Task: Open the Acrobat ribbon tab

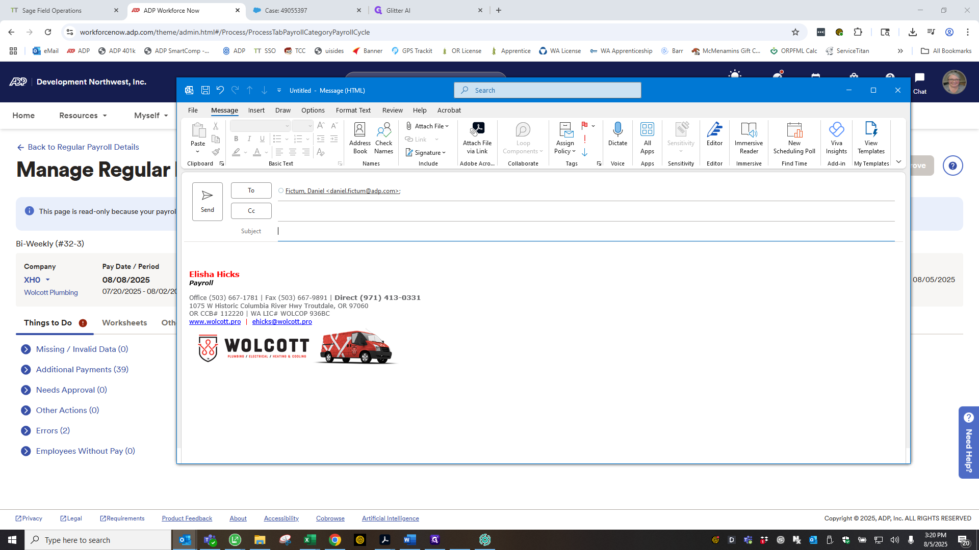Action: tap(449, 110)
